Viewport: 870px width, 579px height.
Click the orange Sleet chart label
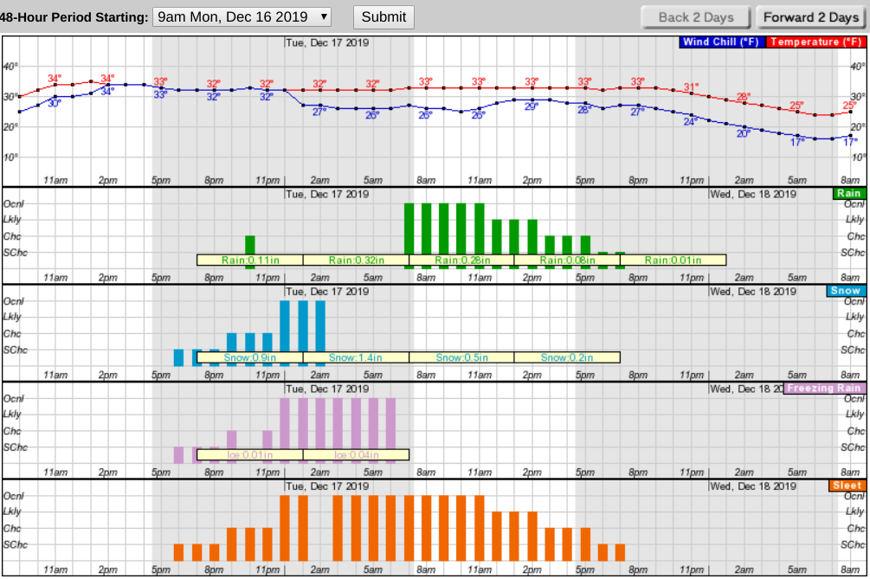847,486
